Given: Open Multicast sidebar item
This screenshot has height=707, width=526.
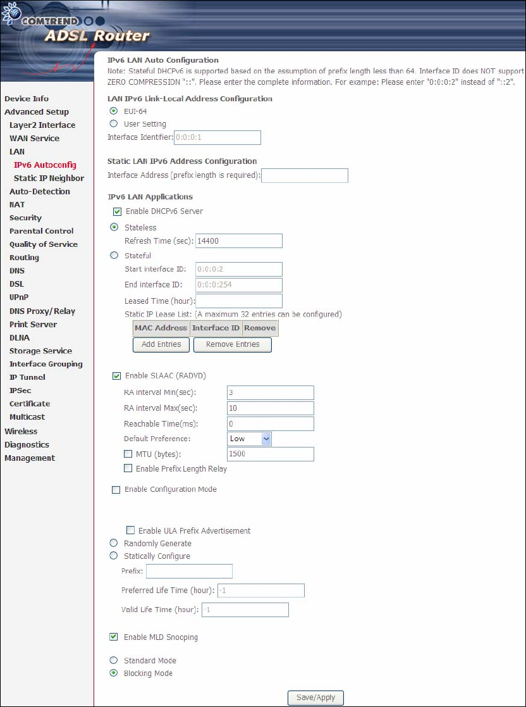Looking at the screenshot, I should pyautogui.click(x=27, y=417).
